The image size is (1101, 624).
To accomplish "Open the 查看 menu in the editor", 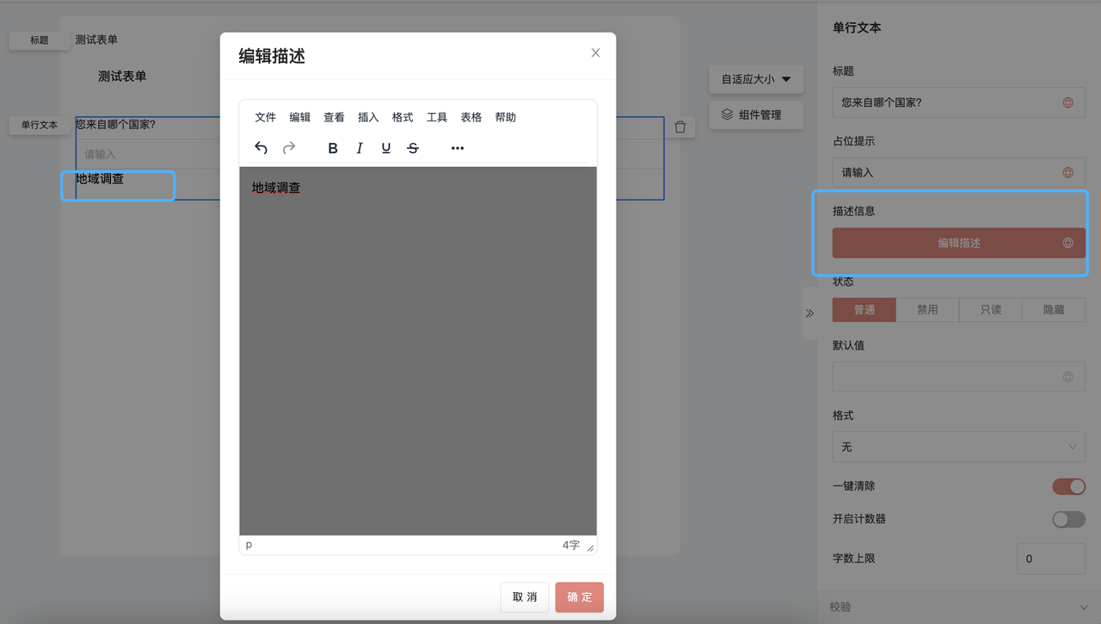I will point(334,117).
